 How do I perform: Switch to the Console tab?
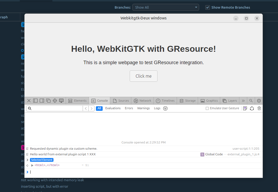[99, 101]
